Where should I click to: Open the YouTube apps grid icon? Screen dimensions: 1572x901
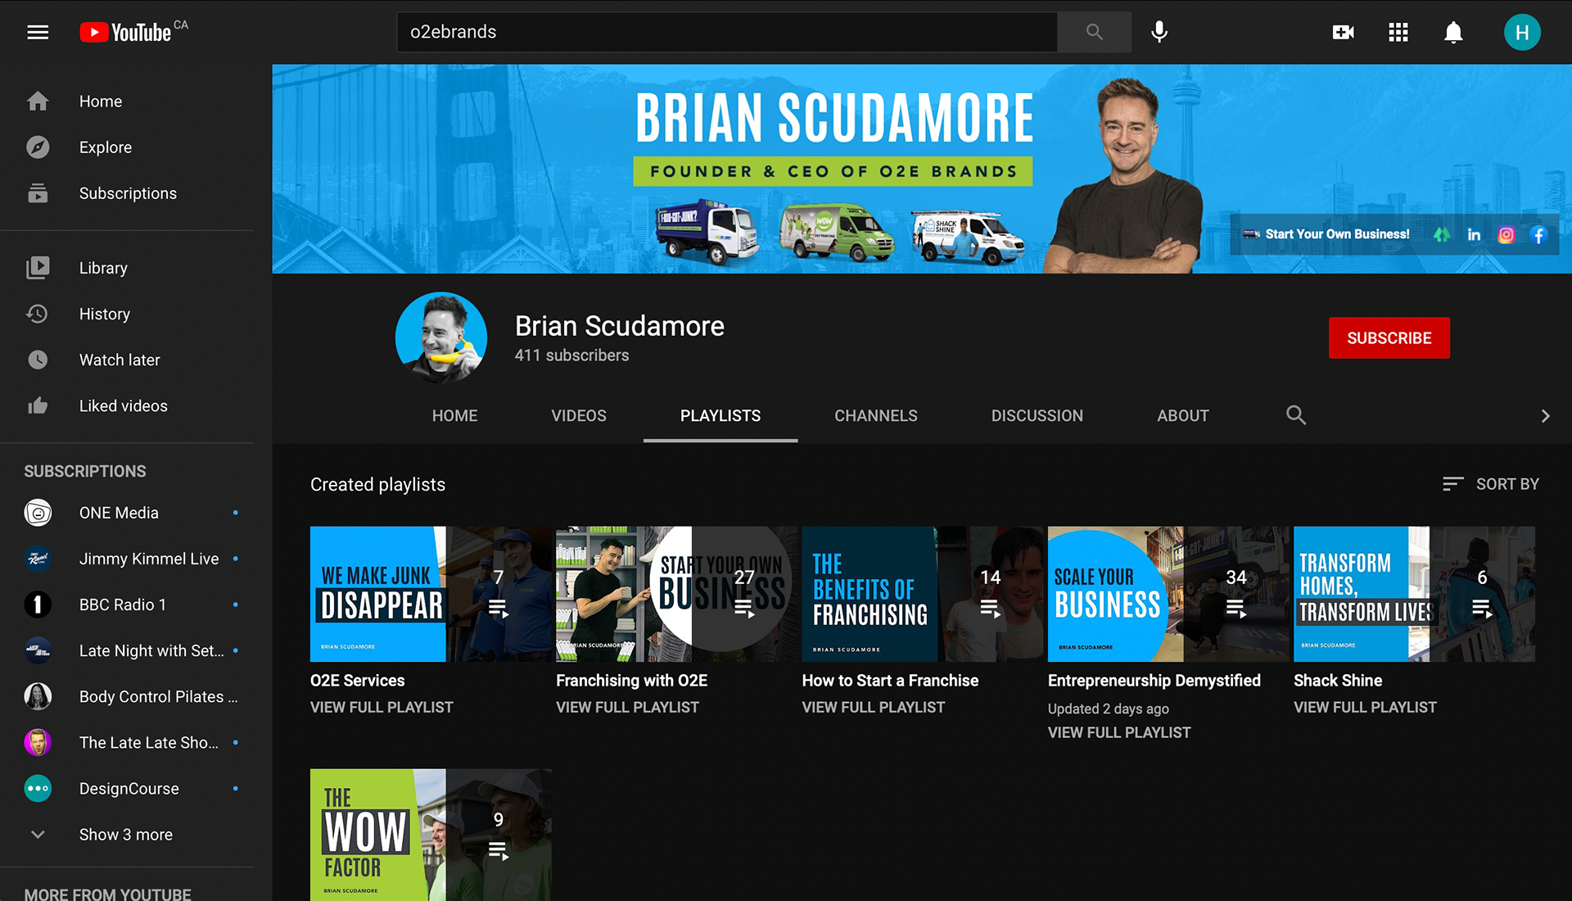click(1398, 32)
